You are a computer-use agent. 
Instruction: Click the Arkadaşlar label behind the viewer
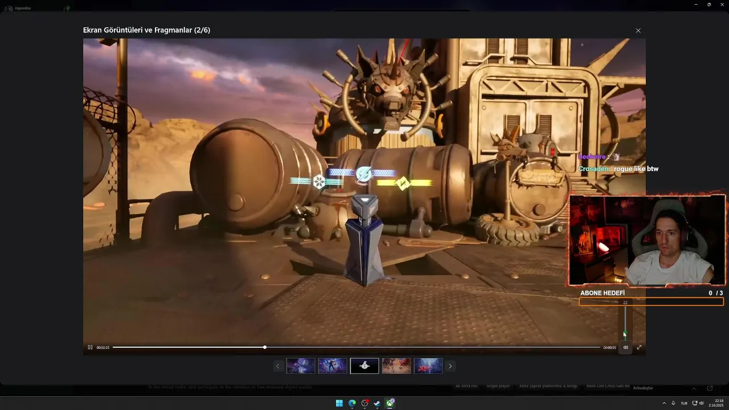[643, 388]
